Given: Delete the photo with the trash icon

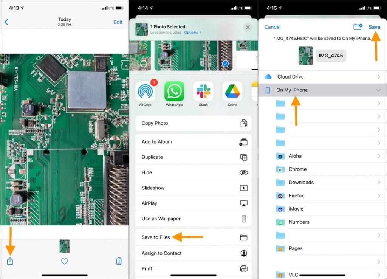Looking at the screenshot, I should tap(119, 261).
